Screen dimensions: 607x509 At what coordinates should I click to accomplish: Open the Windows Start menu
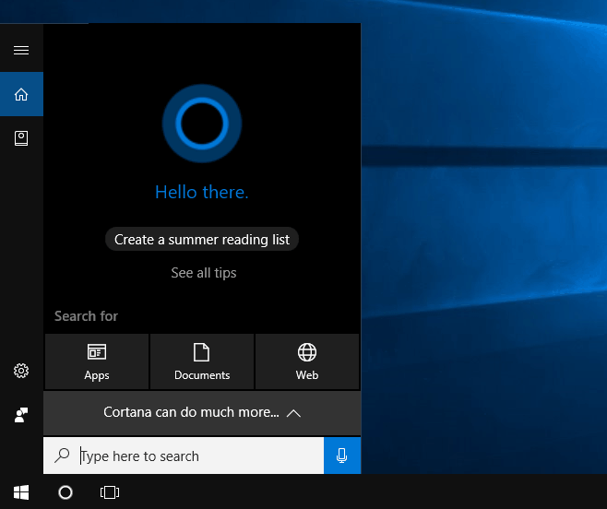21,492
